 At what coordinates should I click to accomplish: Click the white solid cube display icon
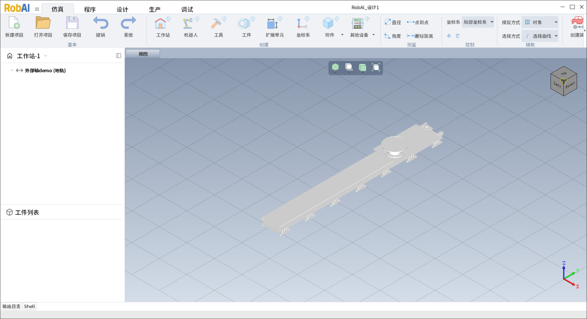(348, 68)
